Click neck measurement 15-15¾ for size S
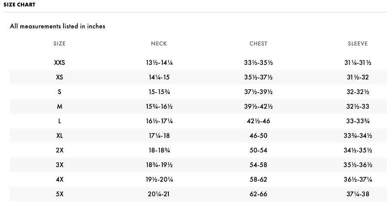 click(x=159, y=92)
